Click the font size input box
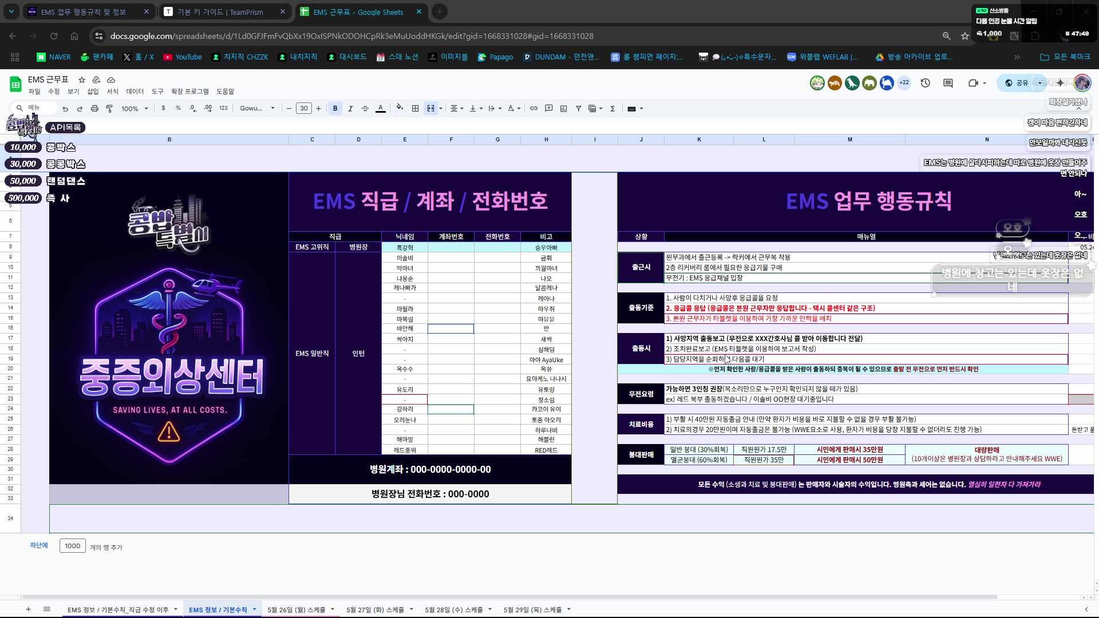The height and width of the screenshot is (618, 1099). 304,108
